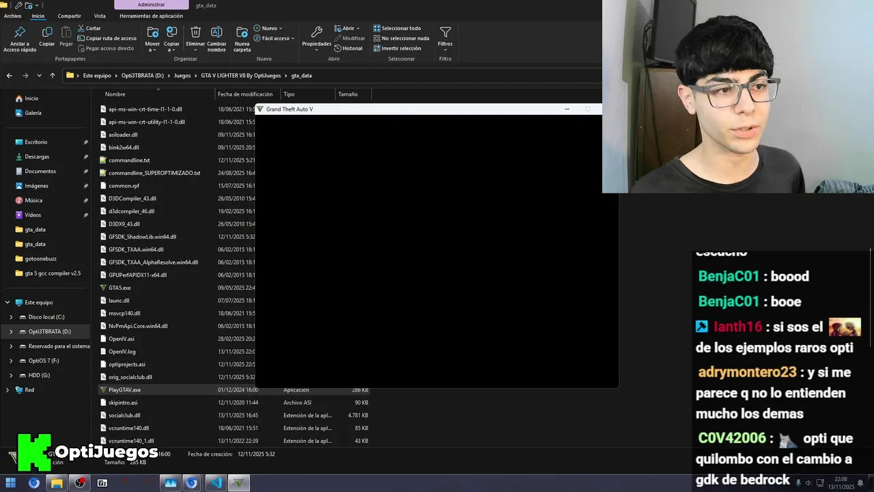The width and height of the screenshot is (874, 492).
Task: Select common.rpf file
Action: point(124,185)
